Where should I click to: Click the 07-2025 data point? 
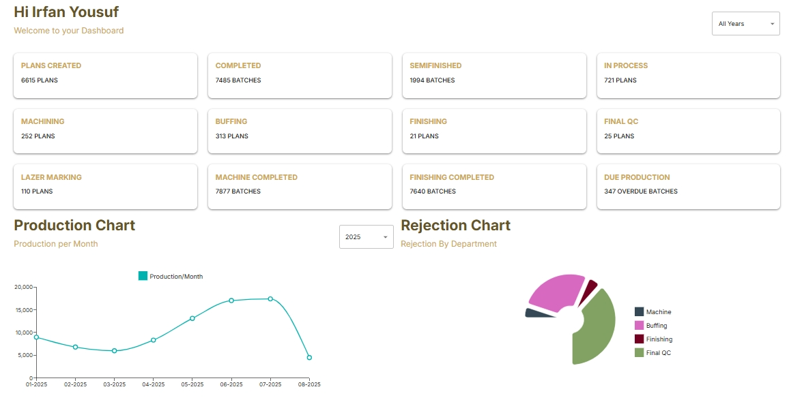coord(270,298)
